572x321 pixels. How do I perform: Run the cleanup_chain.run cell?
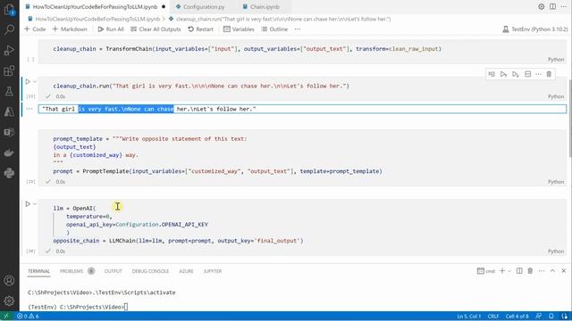pos(28,81)
